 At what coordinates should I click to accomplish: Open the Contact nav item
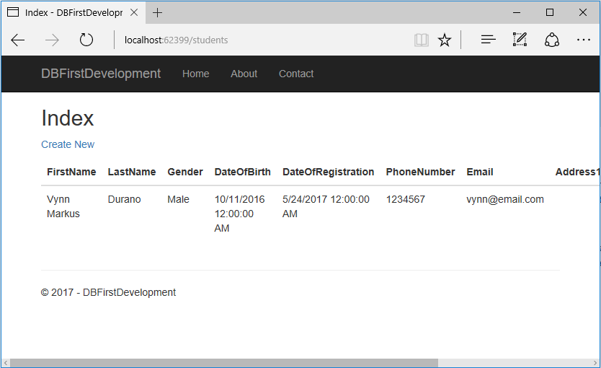pos(296,74)
